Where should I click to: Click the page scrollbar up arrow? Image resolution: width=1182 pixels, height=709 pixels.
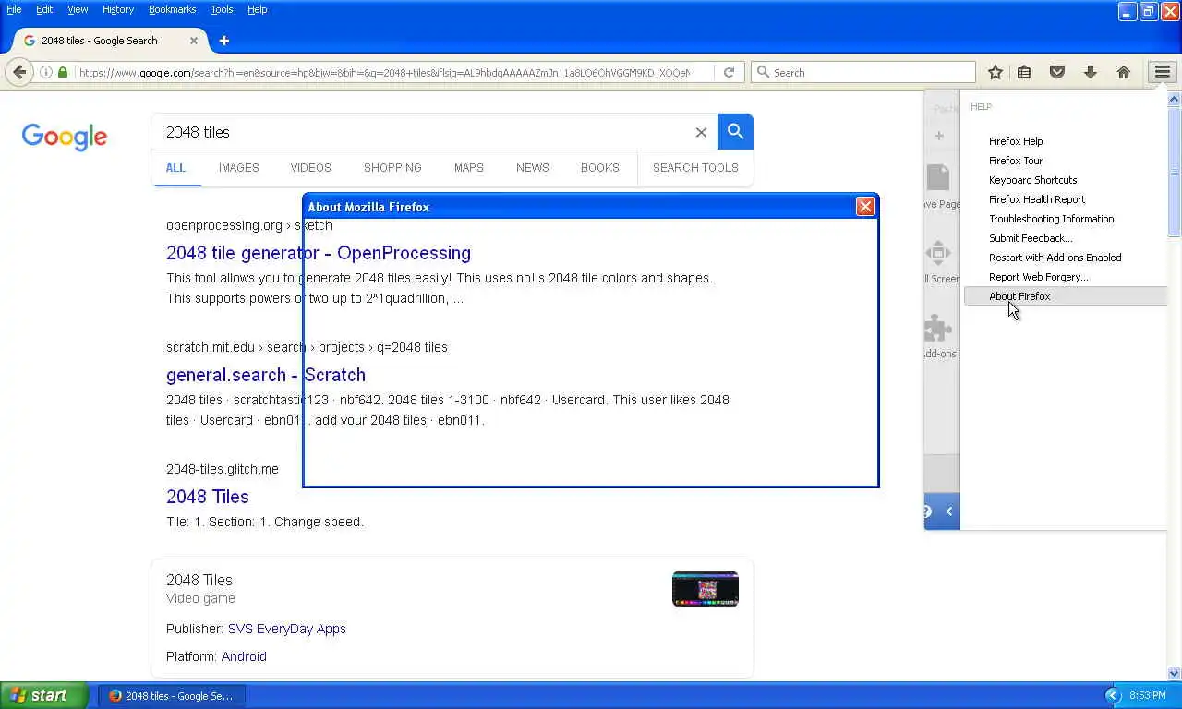pos(1175,98)
